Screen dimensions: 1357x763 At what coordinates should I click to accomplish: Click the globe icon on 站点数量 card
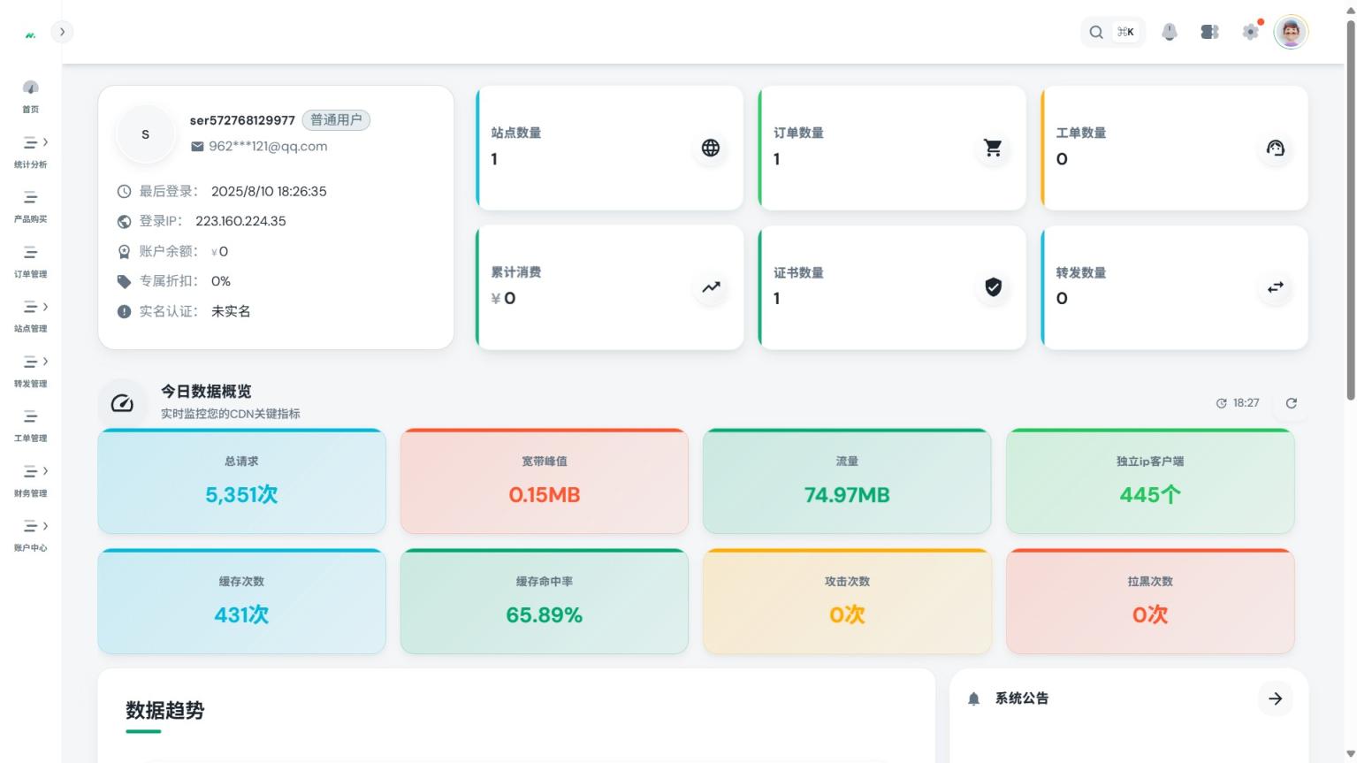click(711, 149)
